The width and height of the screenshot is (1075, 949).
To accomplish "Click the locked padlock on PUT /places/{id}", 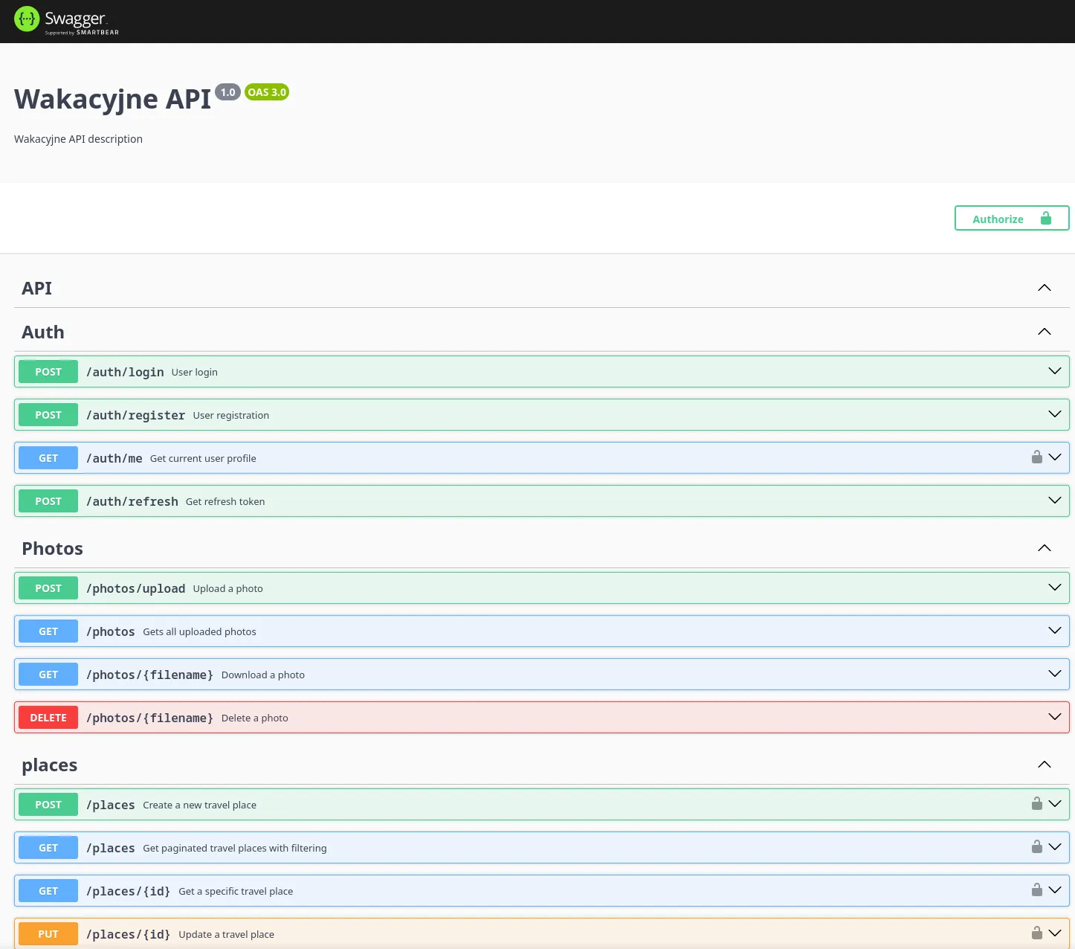I will pos(1037,932).
